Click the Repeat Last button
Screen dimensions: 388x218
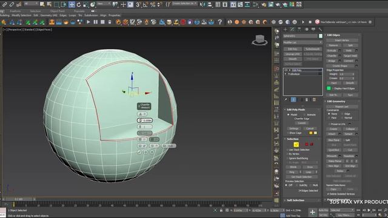[x=342, y=107]
